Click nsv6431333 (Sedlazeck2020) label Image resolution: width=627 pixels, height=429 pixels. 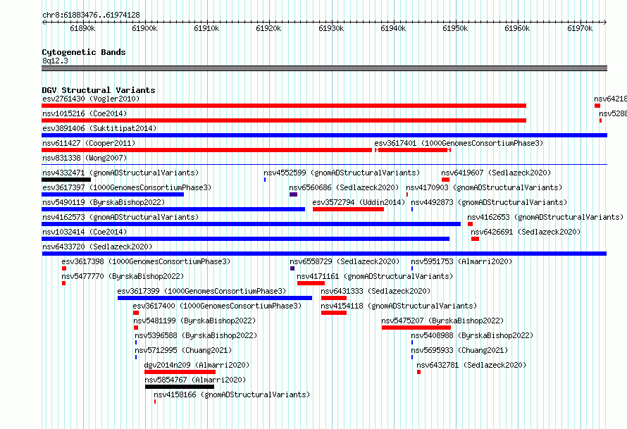(375, 291)
